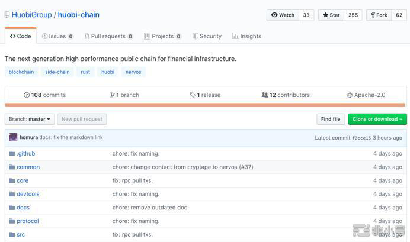Viewport: 410px width, 242px height.
Task: Open the common folder
Action: point(28,167)
